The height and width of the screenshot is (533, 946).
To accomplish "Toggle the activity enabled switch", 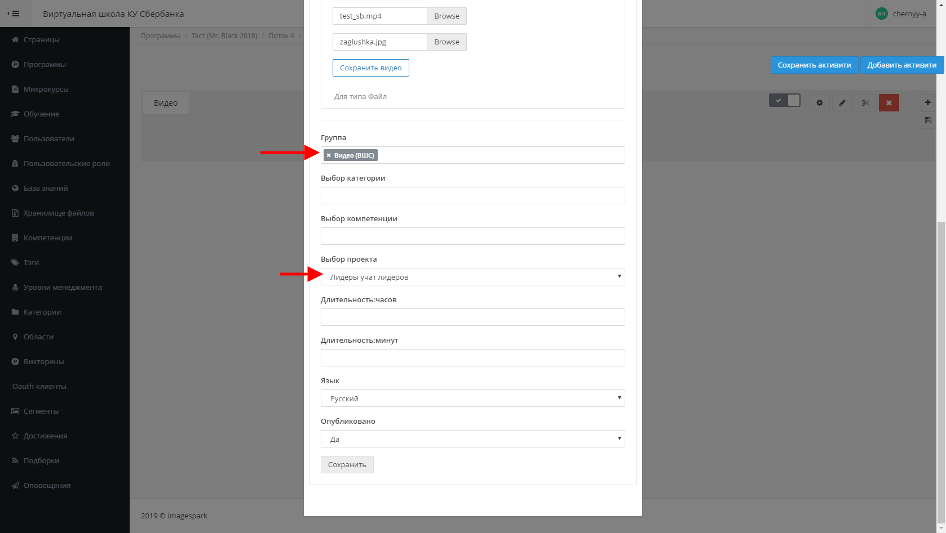I will (785, 100).
